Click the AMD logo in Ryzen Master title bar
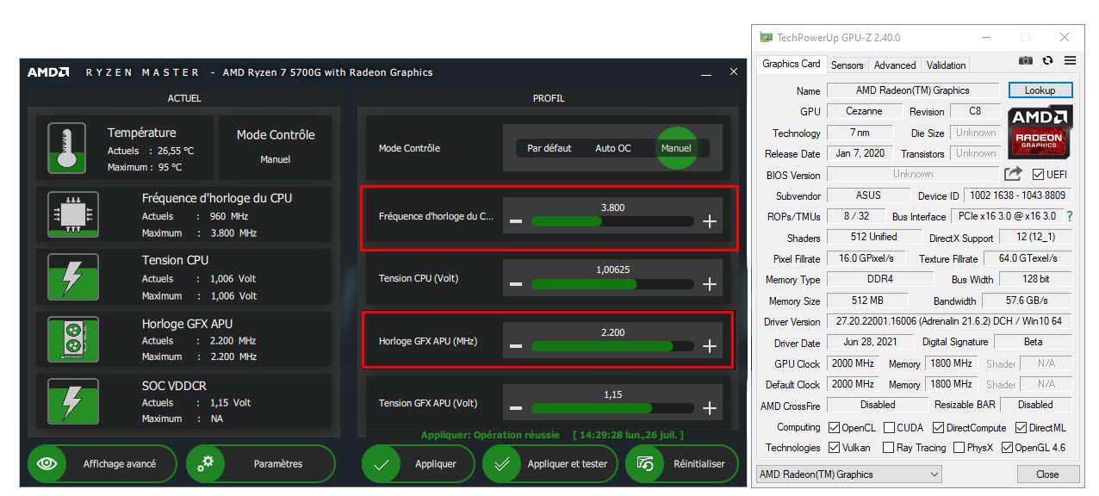The width and height of the screenshot is (1099, 496). pyautogui.click(x=48, y=72)
